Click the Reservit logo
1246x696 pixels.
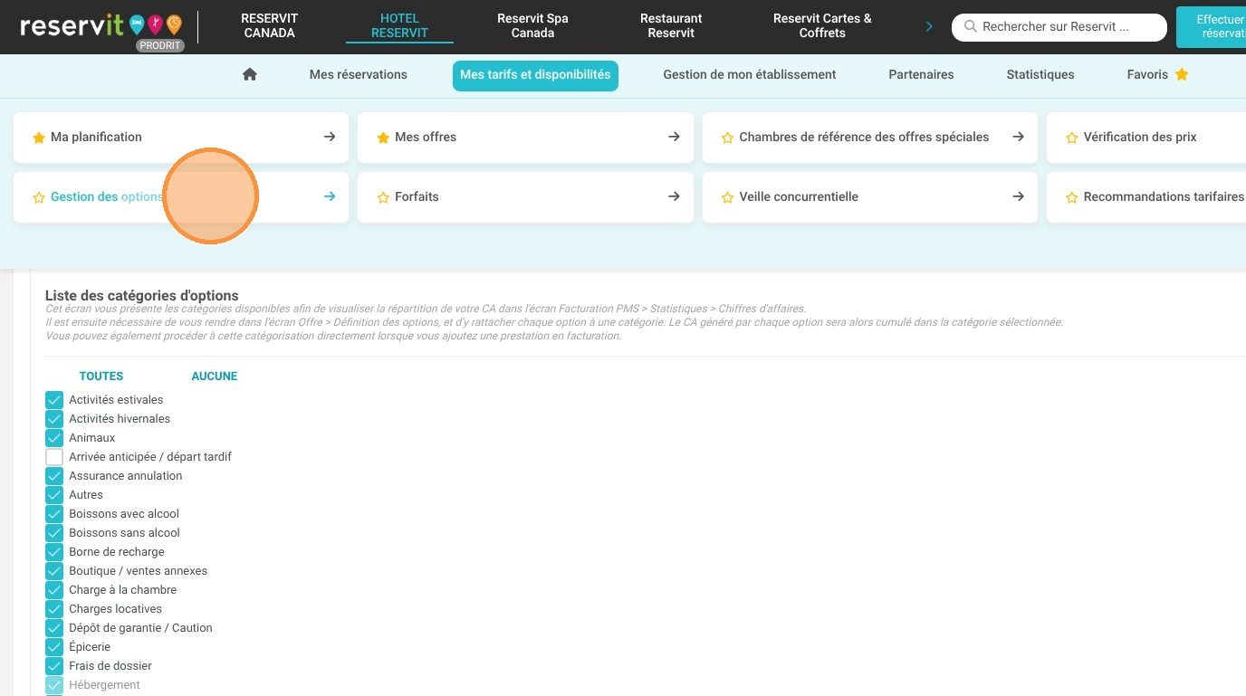click(x=101, y=24)
